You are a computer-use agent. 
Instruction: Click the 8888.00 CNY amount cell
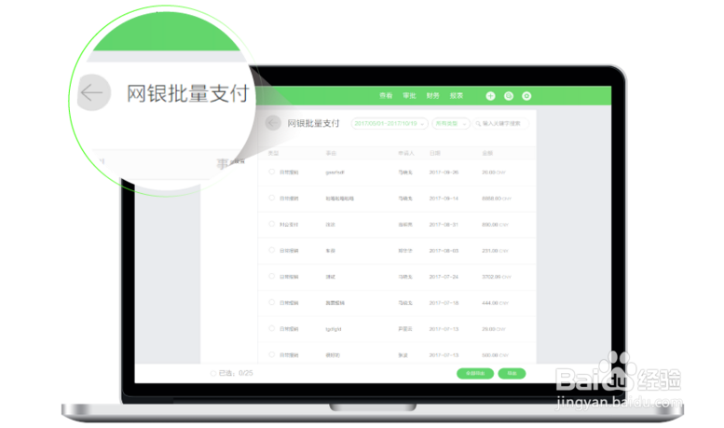[497, 199]
